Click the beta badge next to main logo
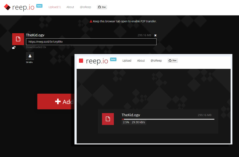239x157 pixels. click(x=39, y=6)
